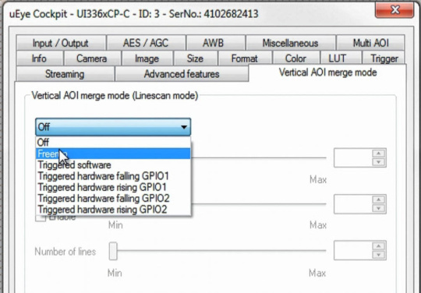Tick the partially hidden Enable checkbox

pyautogui.click(x=41, y=218)
